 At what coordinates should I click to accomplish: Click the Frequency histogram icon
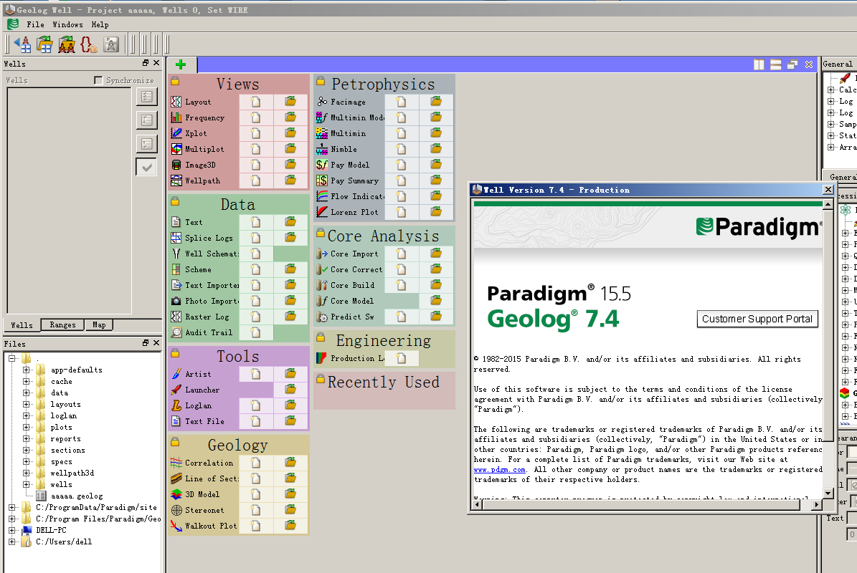click(x=176, y=117)
